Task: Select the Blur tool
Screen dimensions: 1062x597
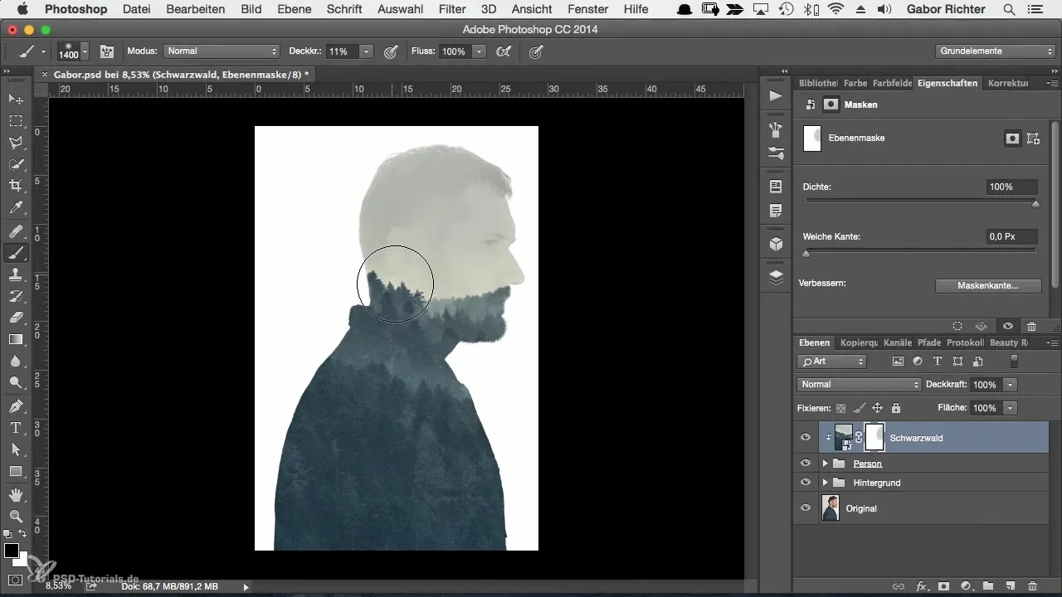Action: (x=16, y=361)
